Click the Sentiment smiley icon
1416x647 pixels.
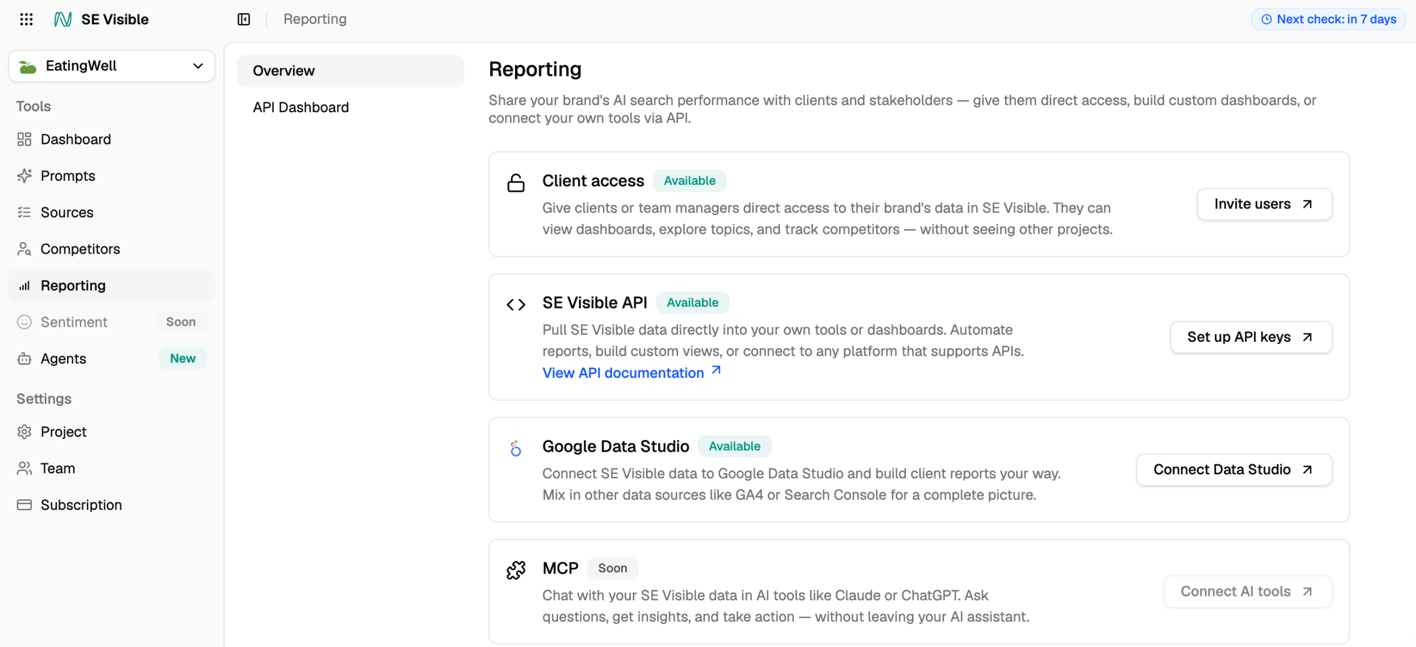(24, 322)
